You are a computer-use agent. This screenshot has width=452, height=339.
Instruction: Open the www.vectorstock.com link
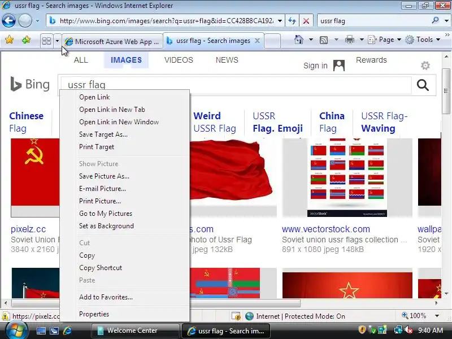[x=326, y=229]
